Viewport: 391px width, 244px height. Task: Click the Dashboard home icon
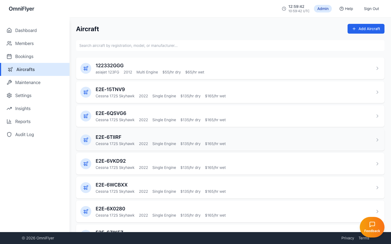pos(9,30)
